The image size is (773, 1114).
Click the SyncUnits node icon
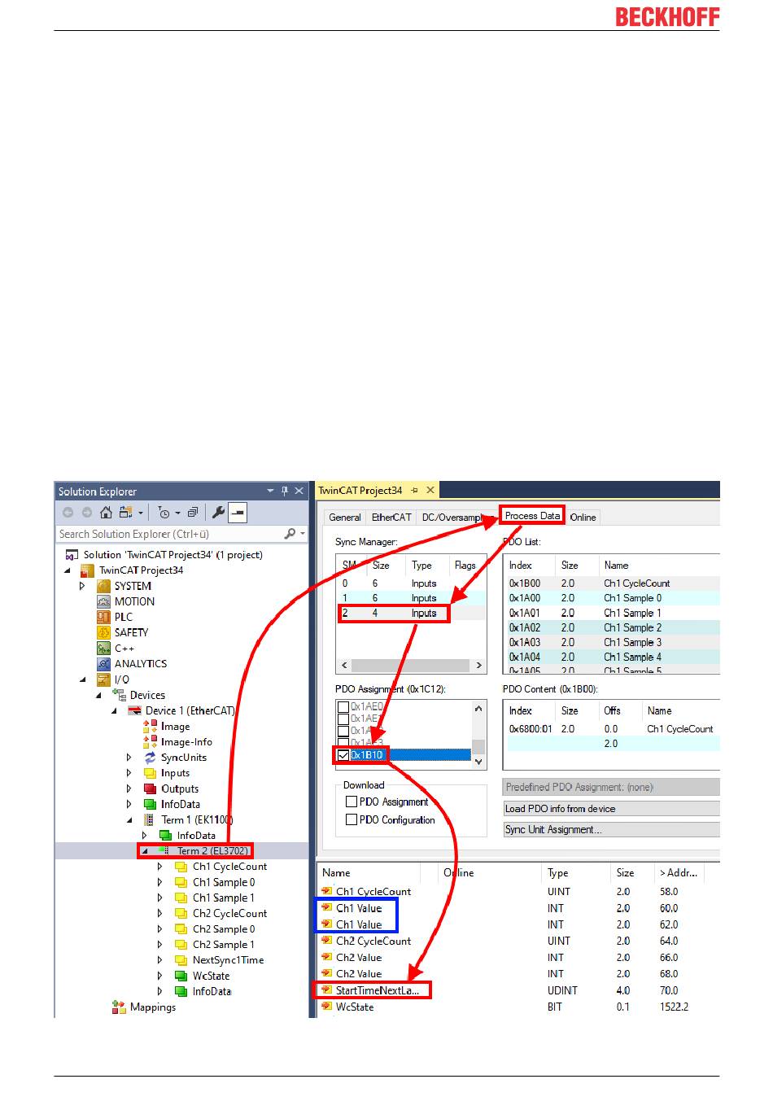150,758
